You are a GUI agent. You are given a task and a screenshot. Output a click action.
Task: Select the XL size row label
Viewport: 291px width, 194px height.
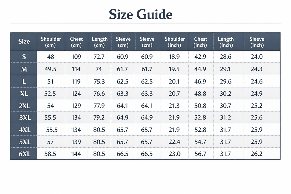coord(24,94)
